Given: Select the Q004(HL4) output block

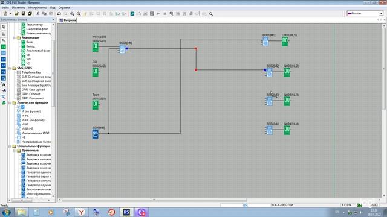Looking at the screenshot, I should coord(287,130).
